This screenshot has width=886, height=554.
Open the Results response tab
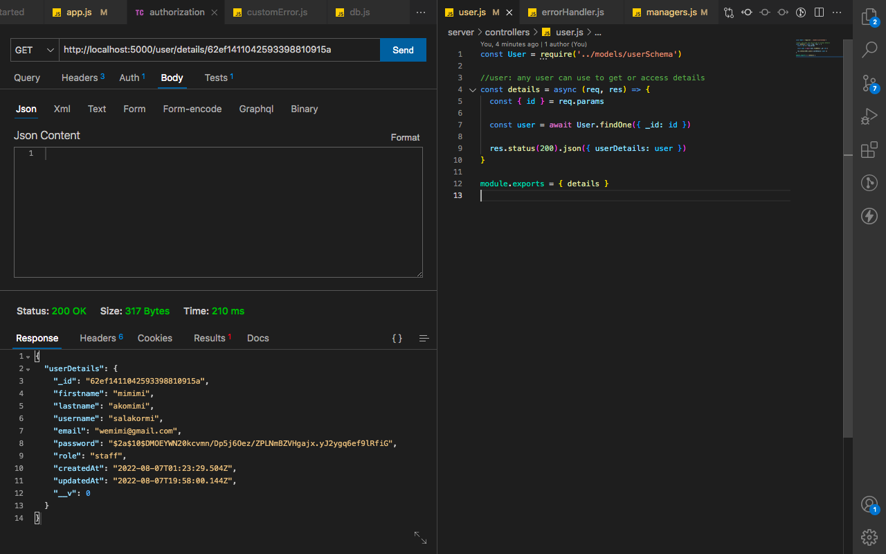point(213,338)
